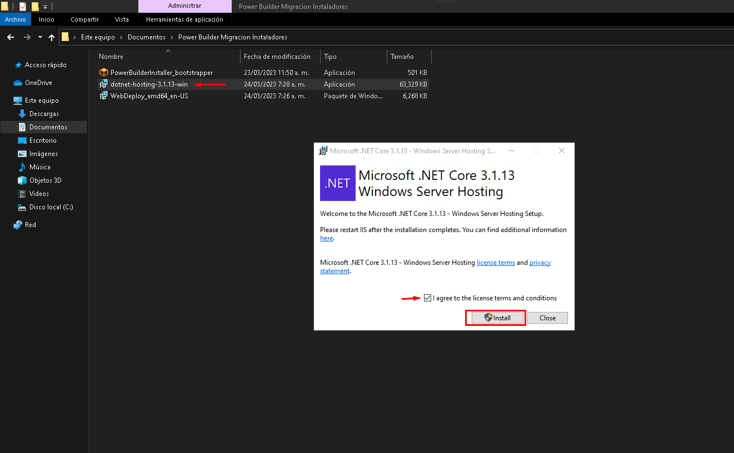Go up one folder level arrow
Screen dimensions: 734x453
tap(52, 37)
